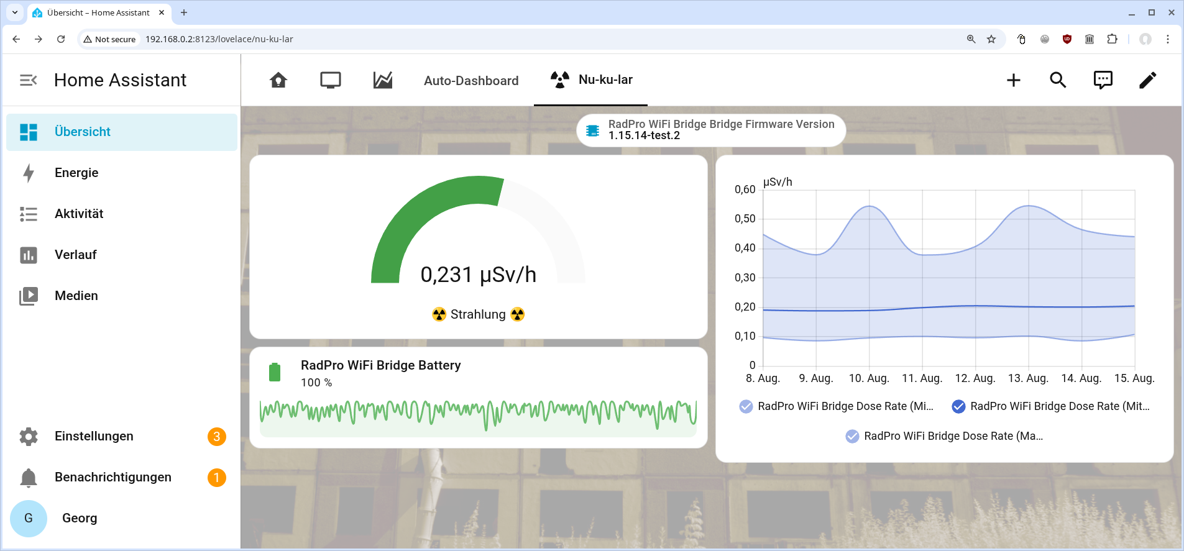Open the Assist chat icon
The image size is (1184, 551).
pyautogui.click(x=1103, y=80)
